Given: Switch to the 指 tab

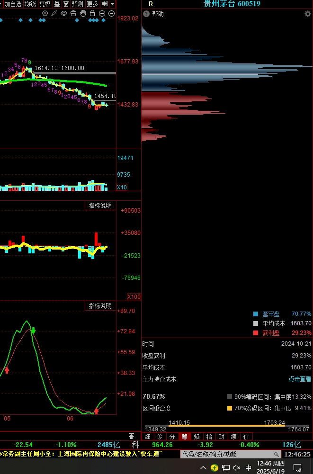Looking at the screenshot, I should pos(209,436).
